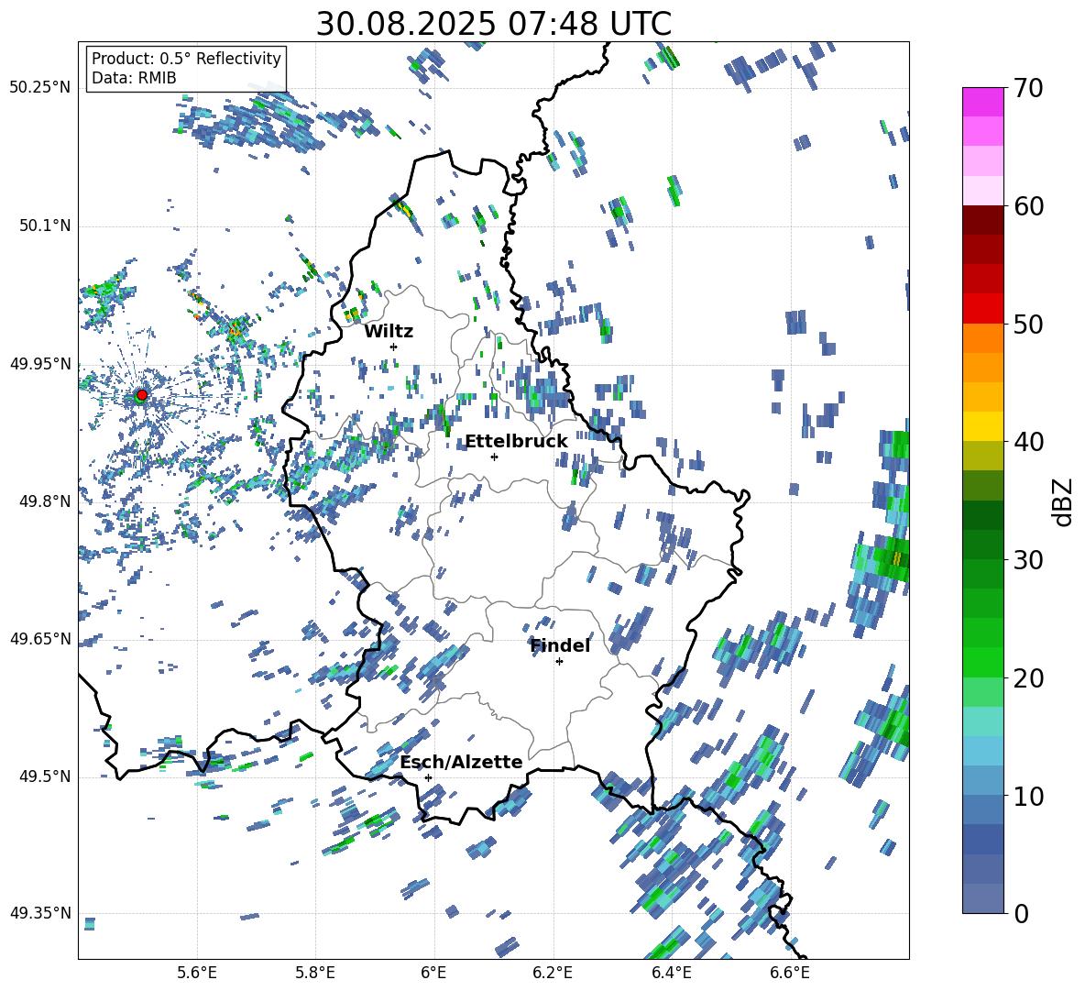Click the 6.2°E longitude label
This screenshot has width=1085, height=991.
click(x=553, y=973)
